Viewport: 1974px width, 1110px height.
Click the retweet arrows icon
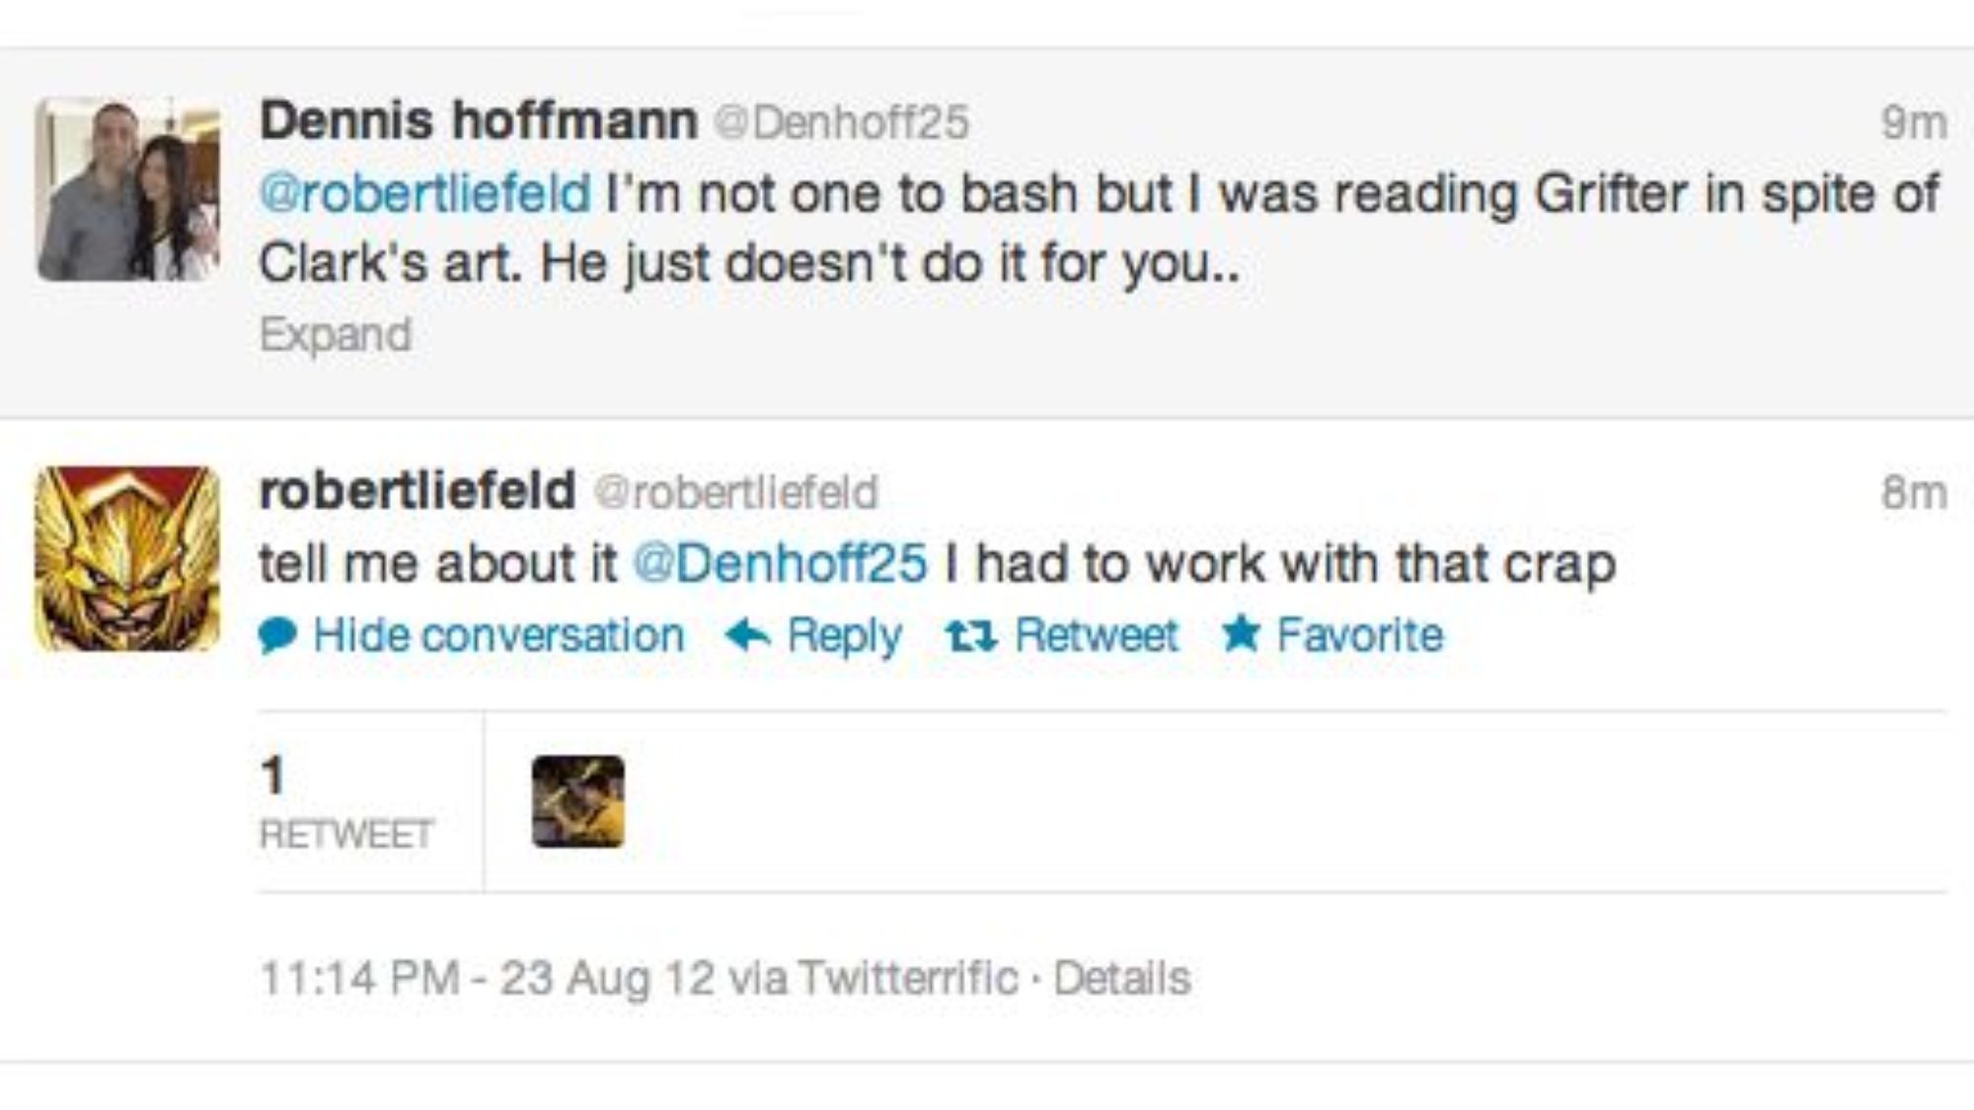pyautogui.click(x=971, y=636)
